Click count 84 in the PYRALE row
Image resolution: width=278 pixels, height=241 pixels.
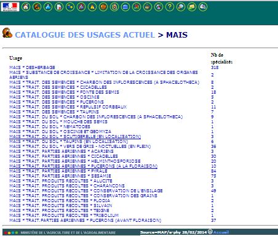213,171
